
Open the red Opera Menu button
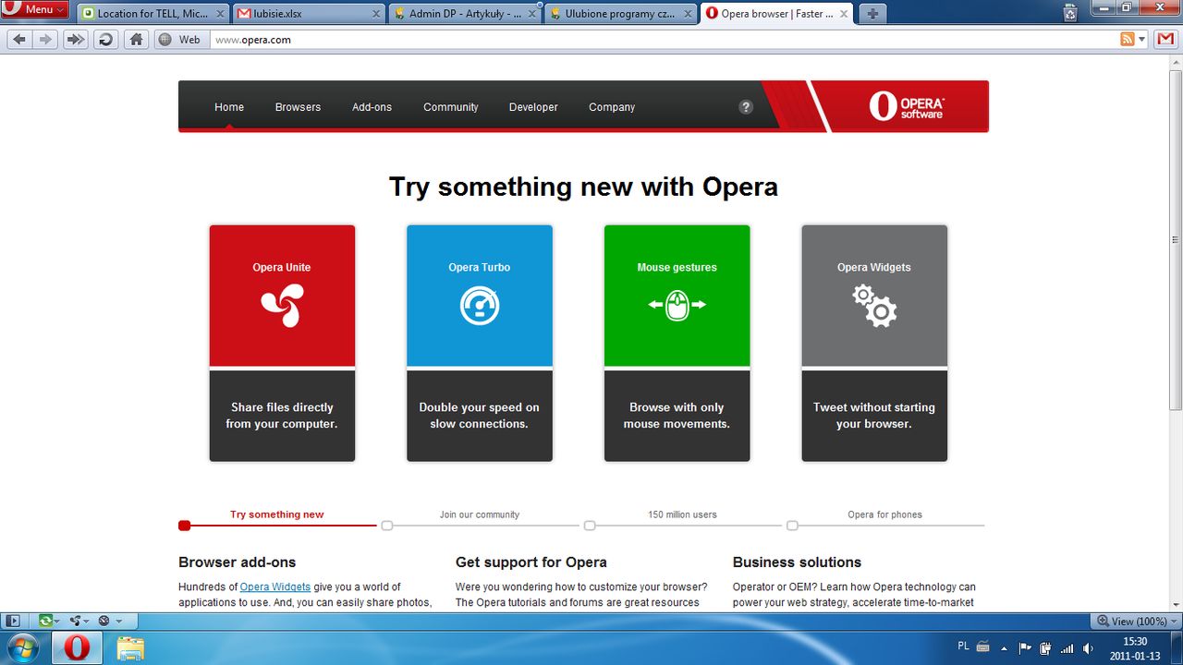pos(35,7)
